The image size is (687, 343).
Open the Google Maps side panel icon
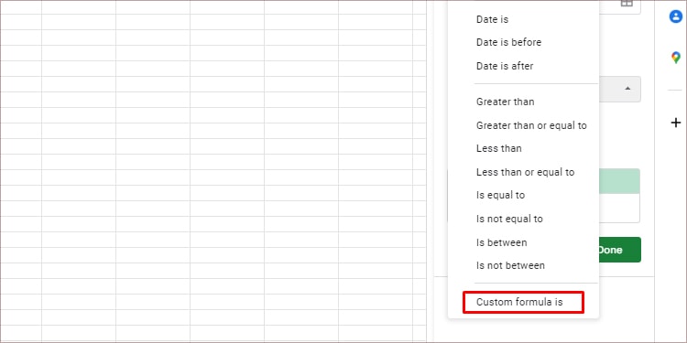click(676, 58)
